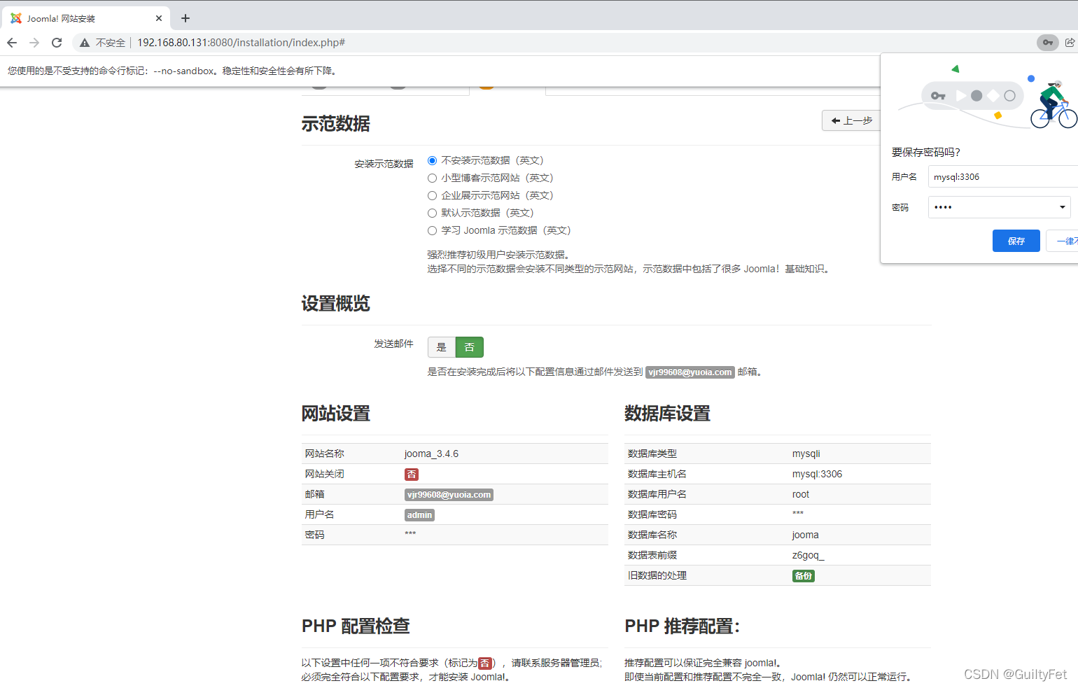This screenshot has height=688, width=1078.
Task: Click the 网站设置 section heading
Action: pyautogui.click(x=336, y=414)
